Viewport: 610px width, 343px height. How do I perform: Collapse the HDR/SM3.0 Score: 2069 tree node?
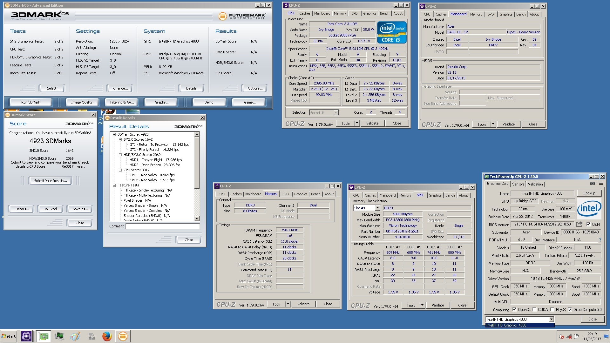pyautogui.click(x=120, y=155)
